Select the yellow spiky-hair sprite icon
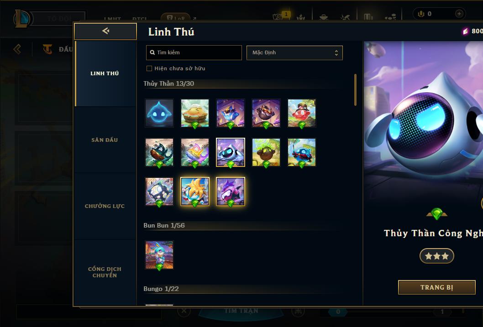This screenshot has height=327, width=483. [x=194, y=192]
